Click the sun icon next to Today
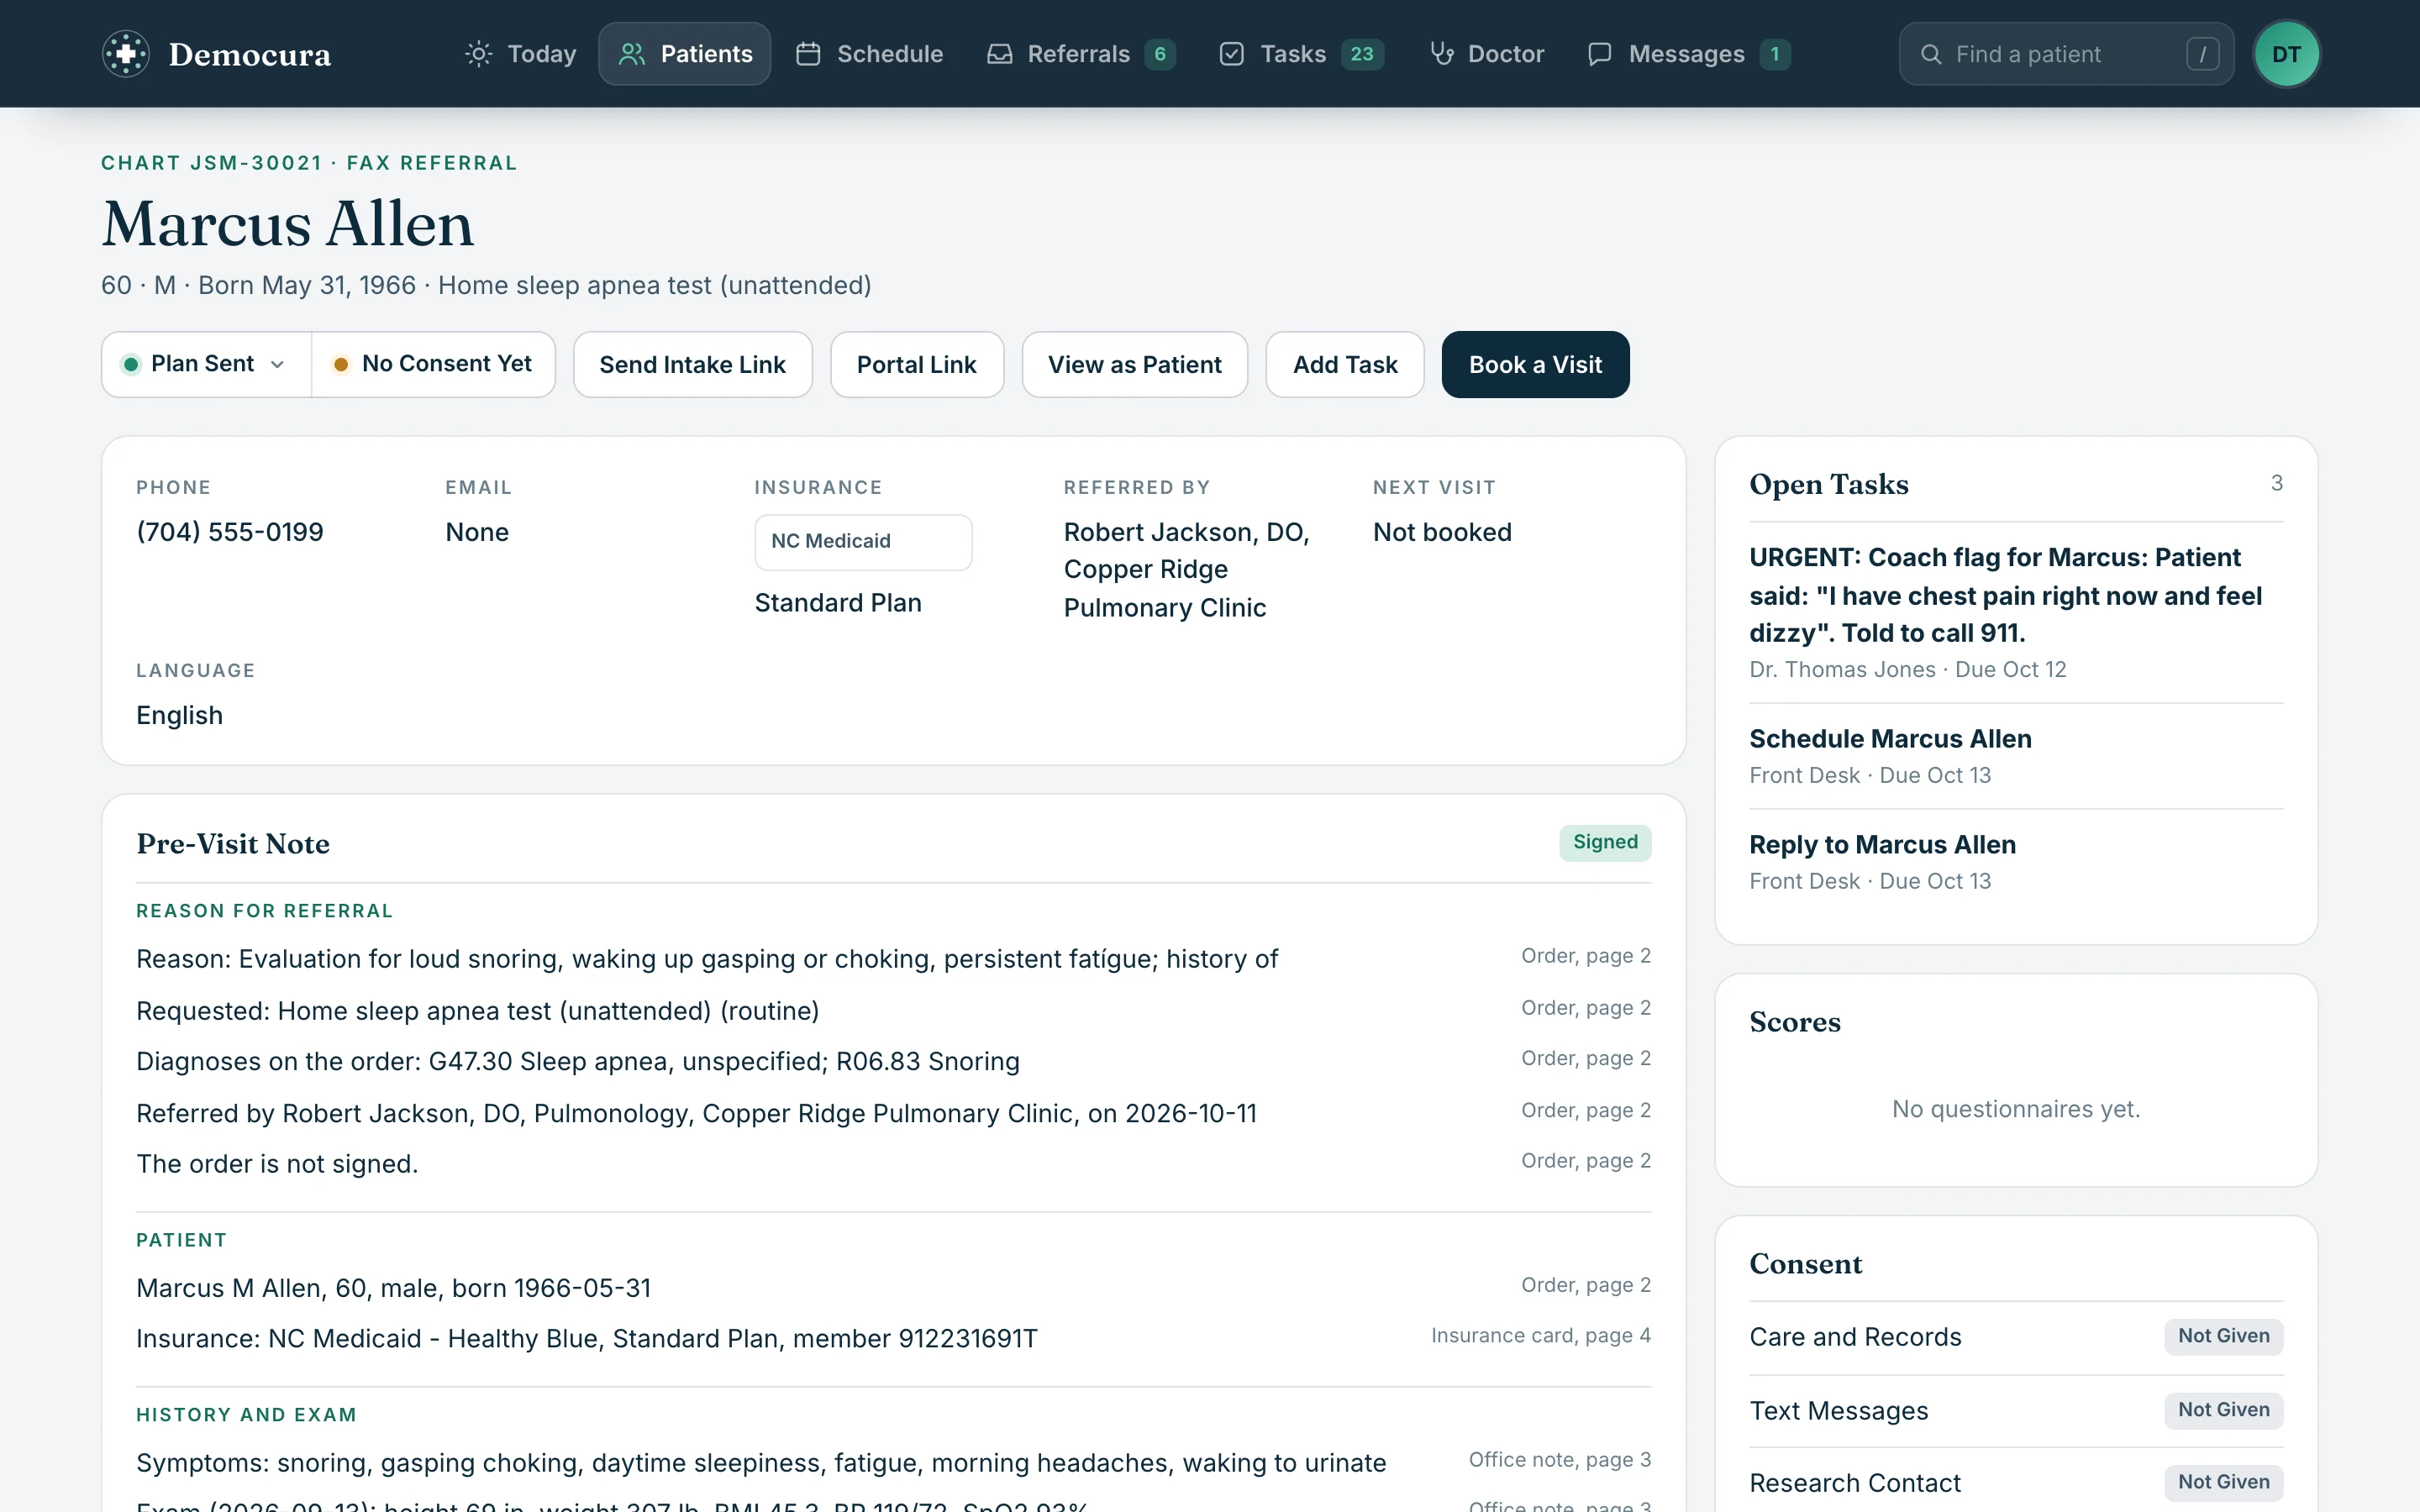This screenshot has height=1512, width=2420. click(479, 54)
